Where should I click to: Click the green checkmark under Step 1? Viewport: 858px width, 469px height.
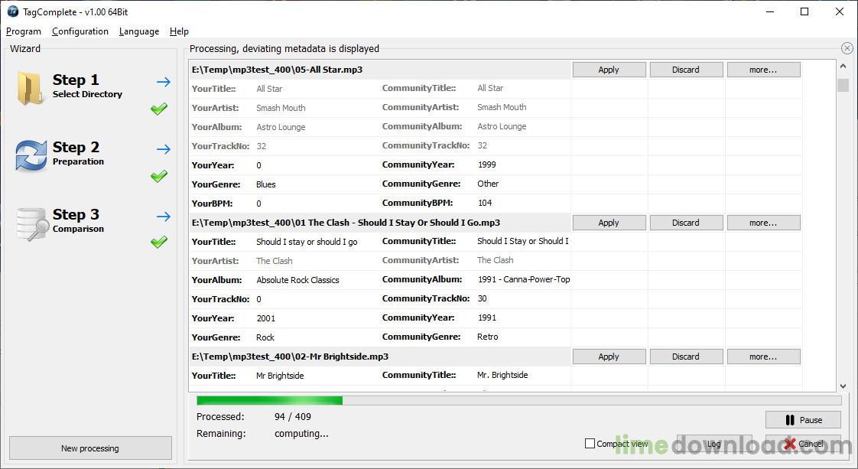pos(159,109)
